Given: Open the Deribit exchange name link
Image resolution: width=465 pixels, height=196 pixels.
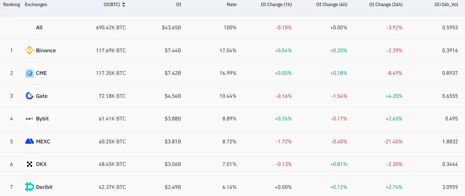Looking at the screenshot, I should coord(44,187).
